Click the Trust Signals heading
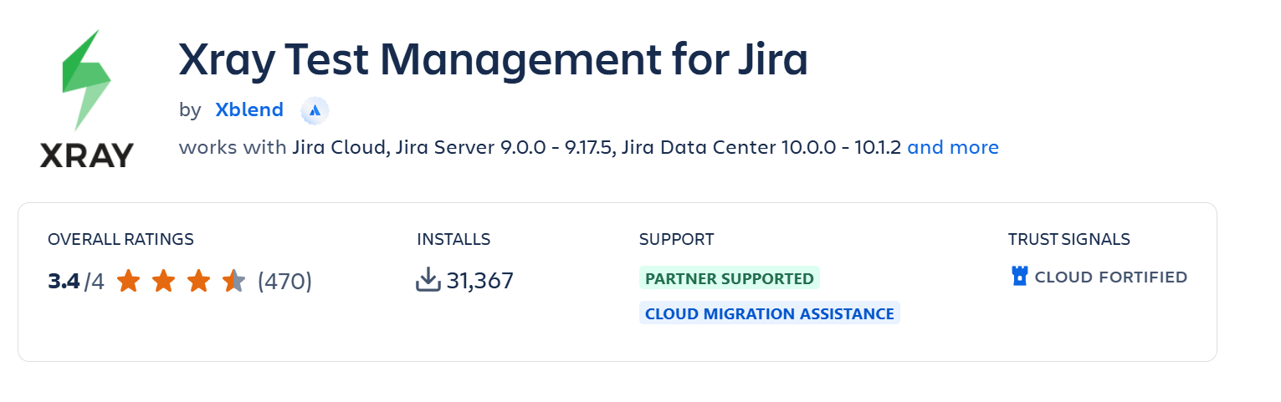1281x402 pixels. 1069,239
